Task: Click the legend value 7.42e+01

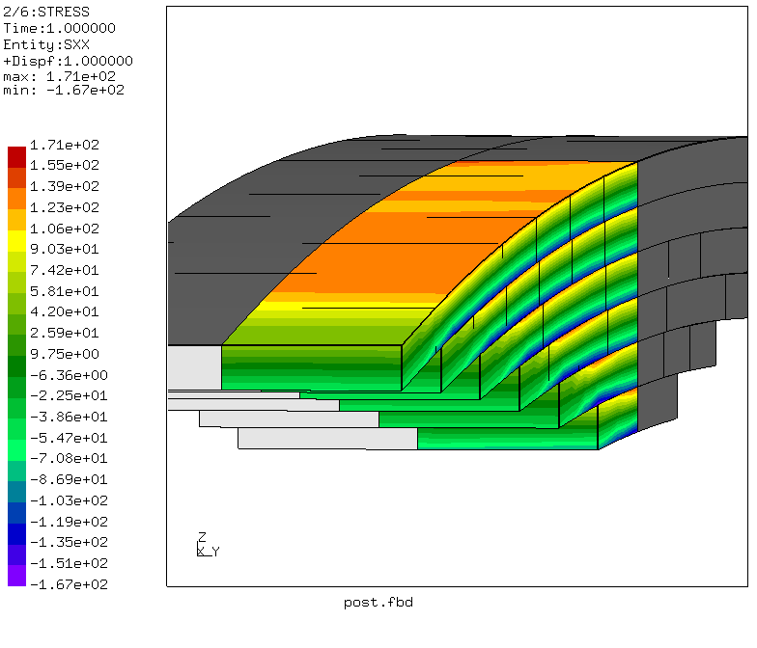Action: [x=64, y=270]
